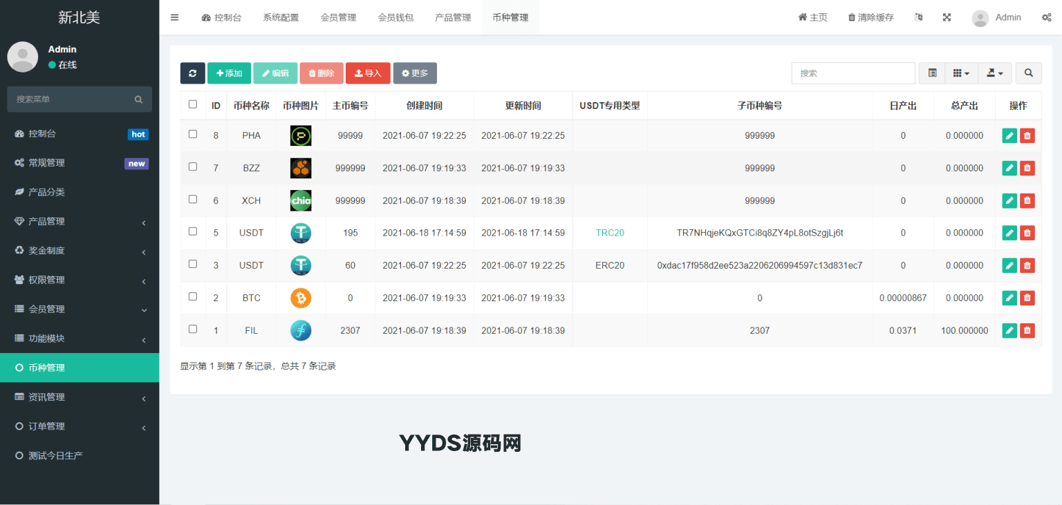Screen dimensions: 1062x505
Task: Click the TRC20 link in USDT row
Action: [x=610, y=234]
